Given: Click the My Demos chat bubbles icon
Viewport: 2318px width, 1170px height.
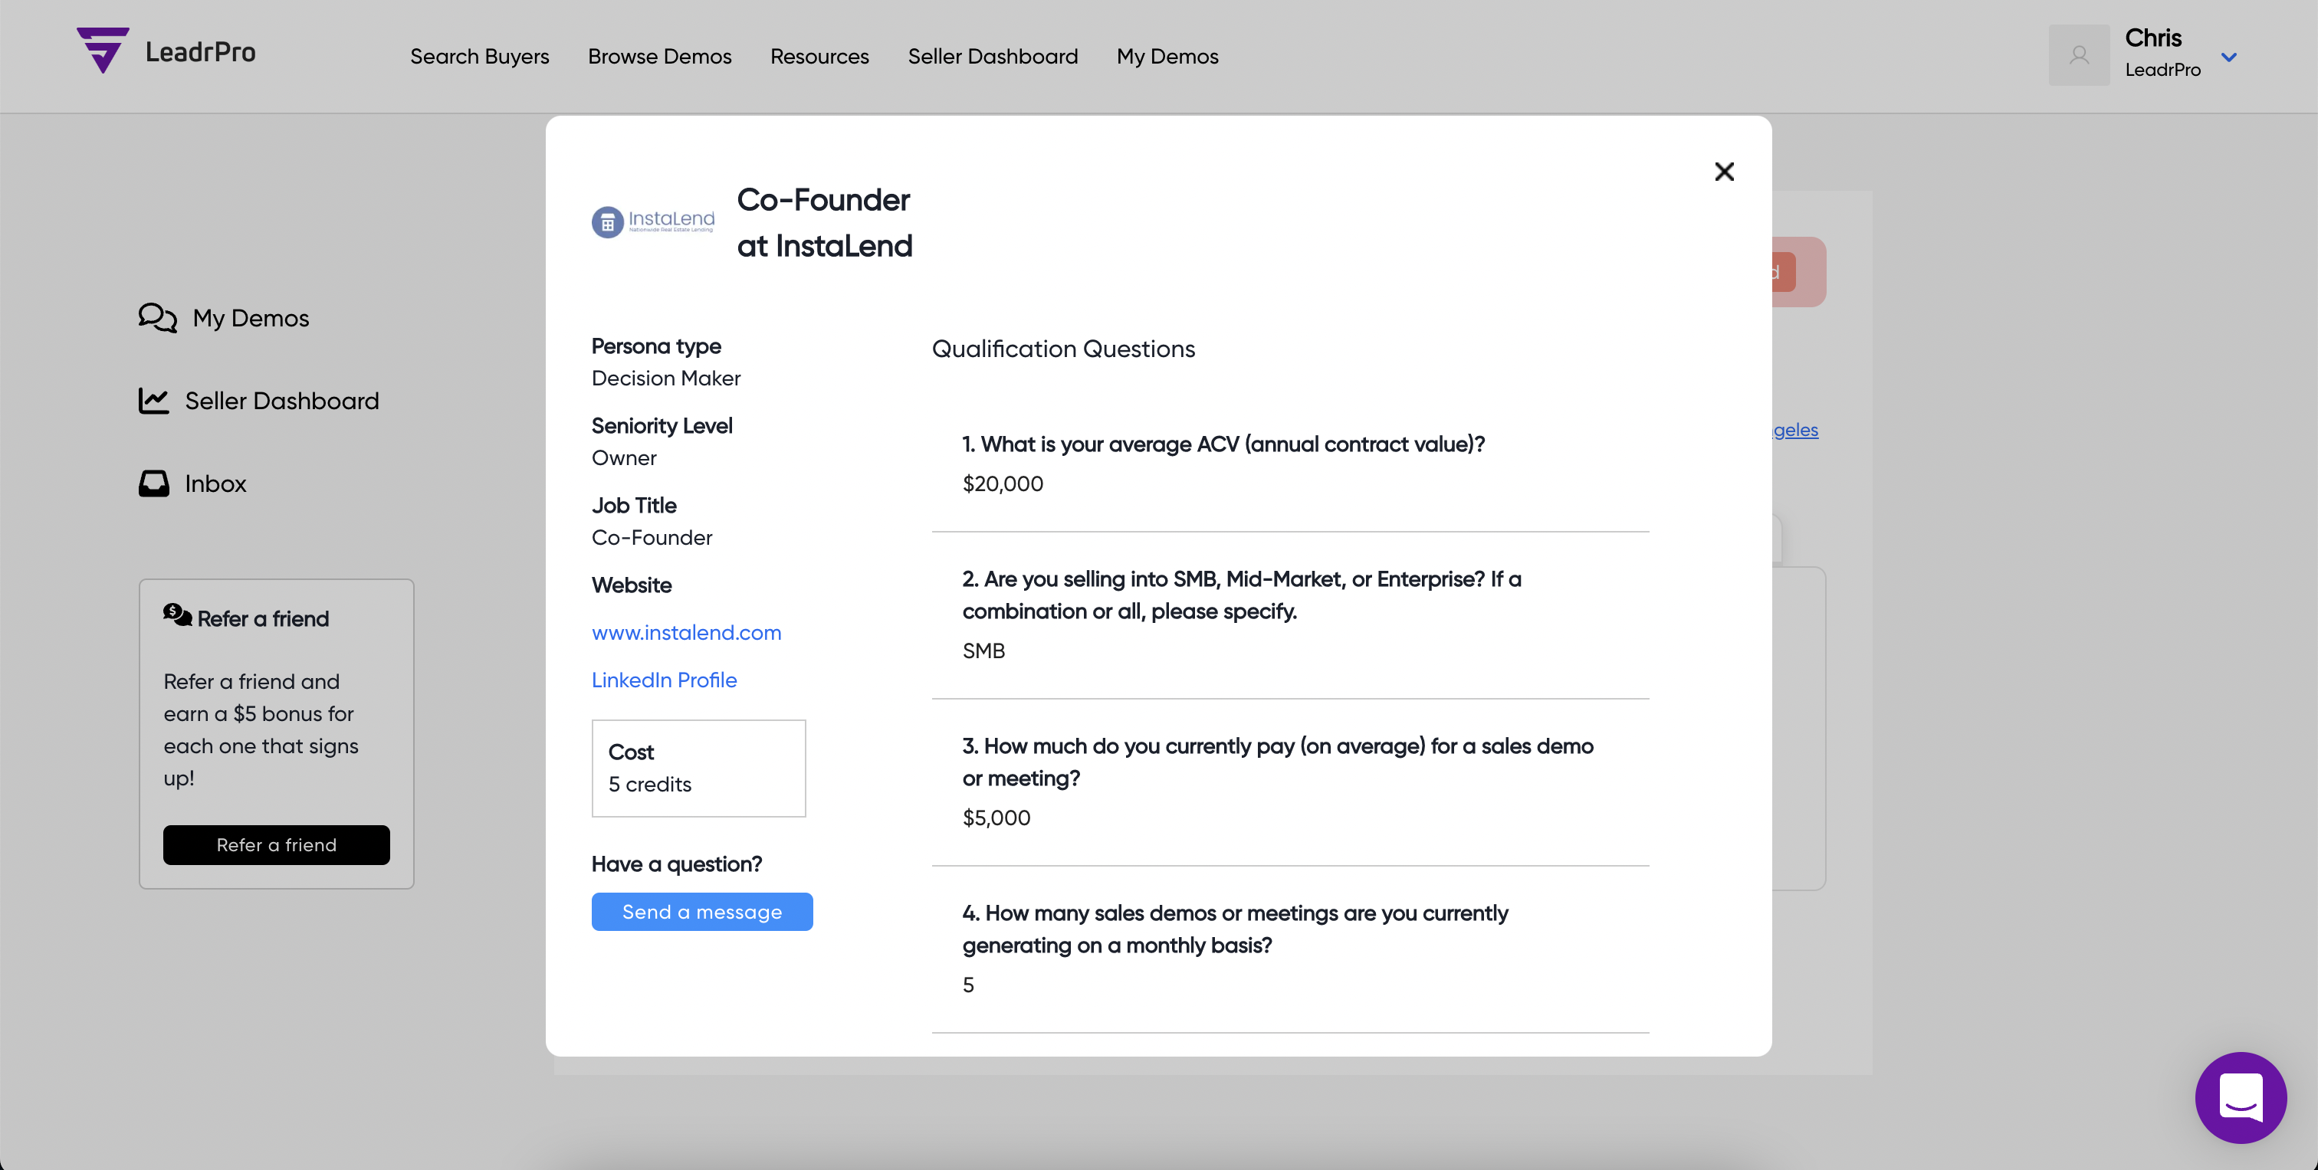Looking at the screenshot, I should pyautogui.click(x=157, y=317).
